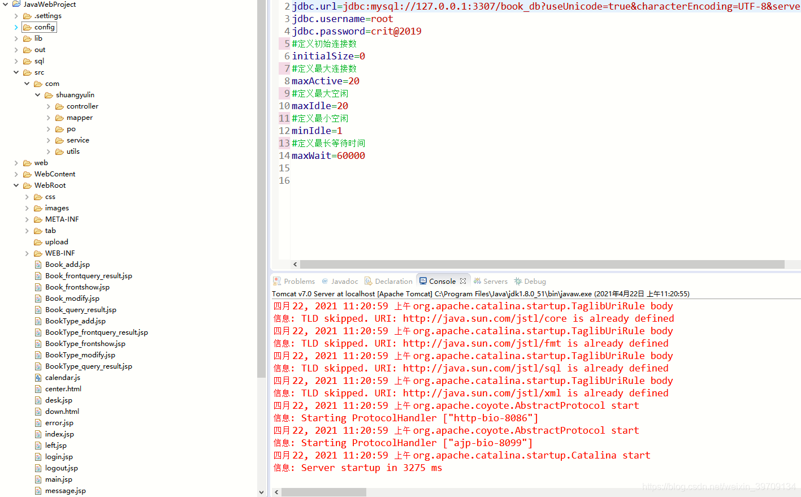Image resolution: width=801 pixels, height=497 pixels.
Task: Open Book_frontshow.jsp
Action: pyautogui.click(x=77, y=287)
